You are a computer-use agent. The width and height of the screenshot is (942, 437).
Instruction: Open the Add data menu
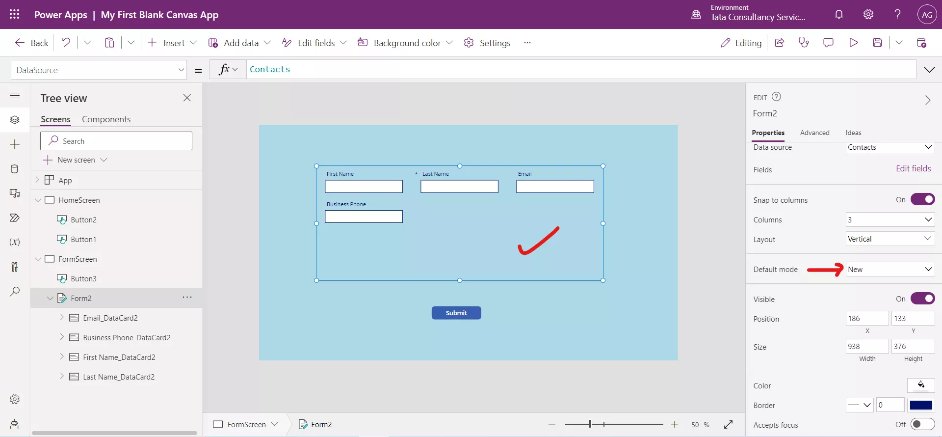(239, 43)
